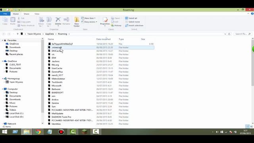
Task: Select the .technic folder
Action: click(100, 61)
